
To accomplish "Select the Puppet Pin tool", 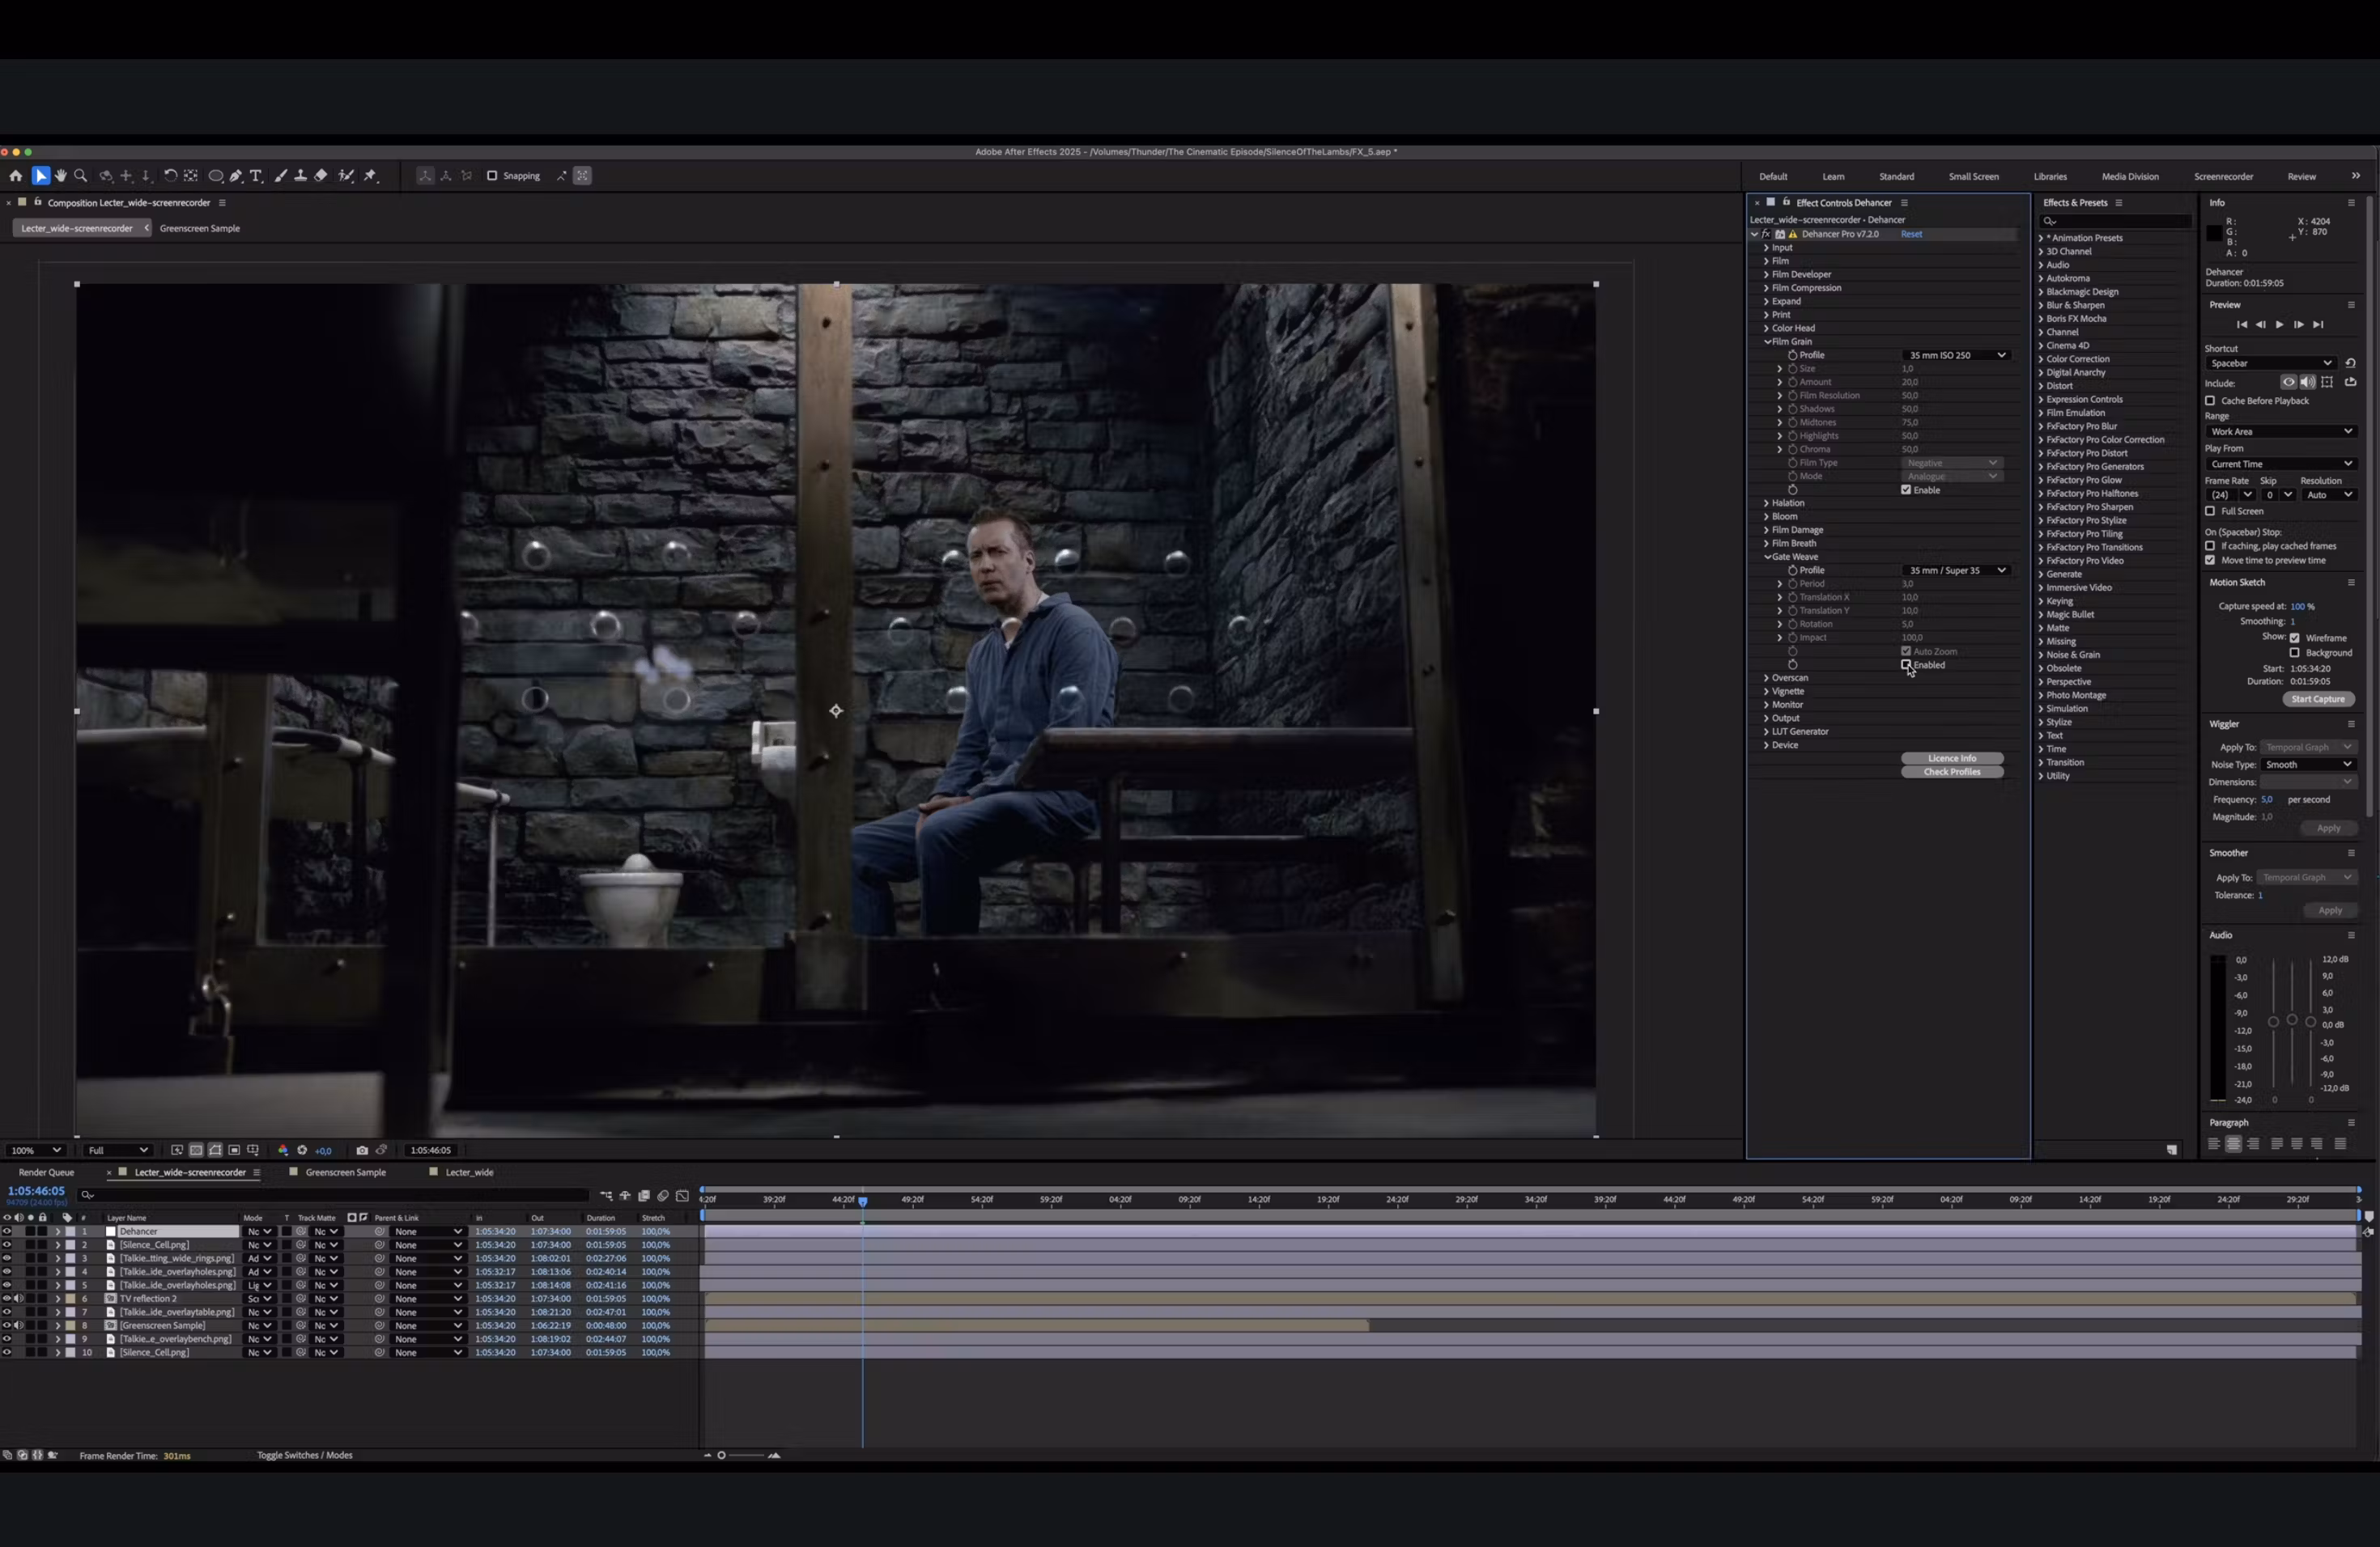I will tap(370, 176).
